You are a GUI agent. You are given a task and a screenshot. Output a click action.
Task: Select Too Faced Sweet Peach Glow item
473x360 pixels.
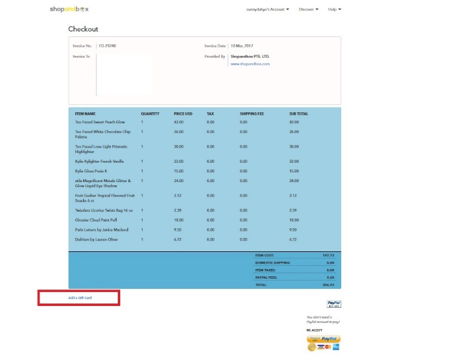(x=100, y=122)
